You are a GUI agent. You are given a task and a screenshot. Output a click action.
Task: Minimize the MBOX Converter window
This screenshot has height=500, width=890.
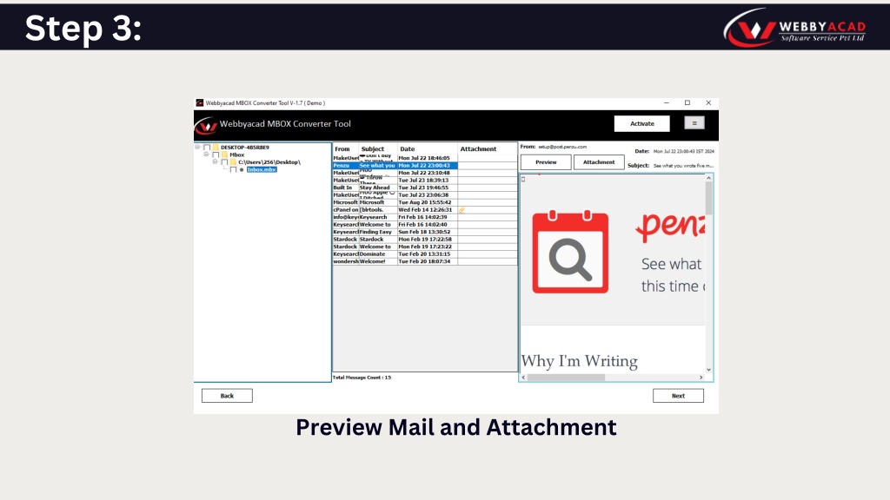tap(667, 102)
